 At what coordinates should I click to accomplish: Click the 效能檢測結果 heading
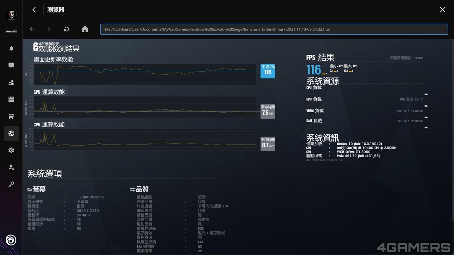(59, 49)
